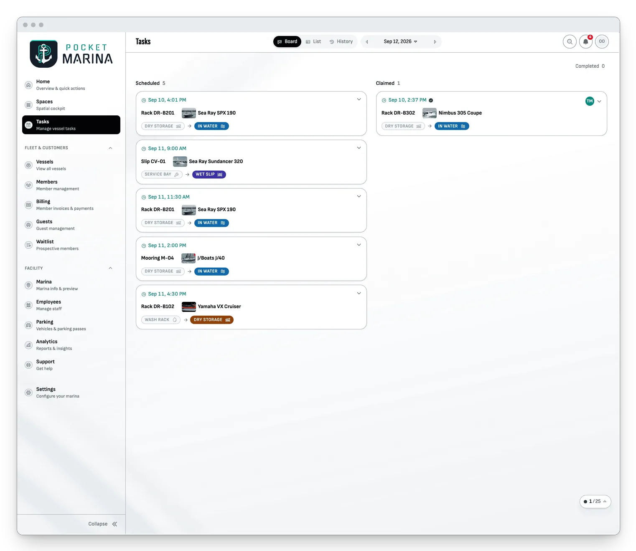Click the Spaces sidebar icon
The height and width of the screenshot is (551, 636).
(28, 105)
